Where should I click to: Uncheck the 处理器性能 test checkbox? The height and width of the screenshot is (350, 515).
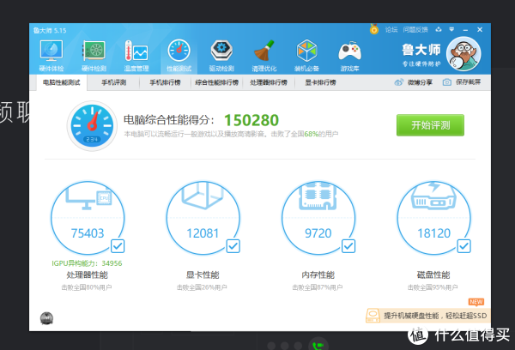118,246
